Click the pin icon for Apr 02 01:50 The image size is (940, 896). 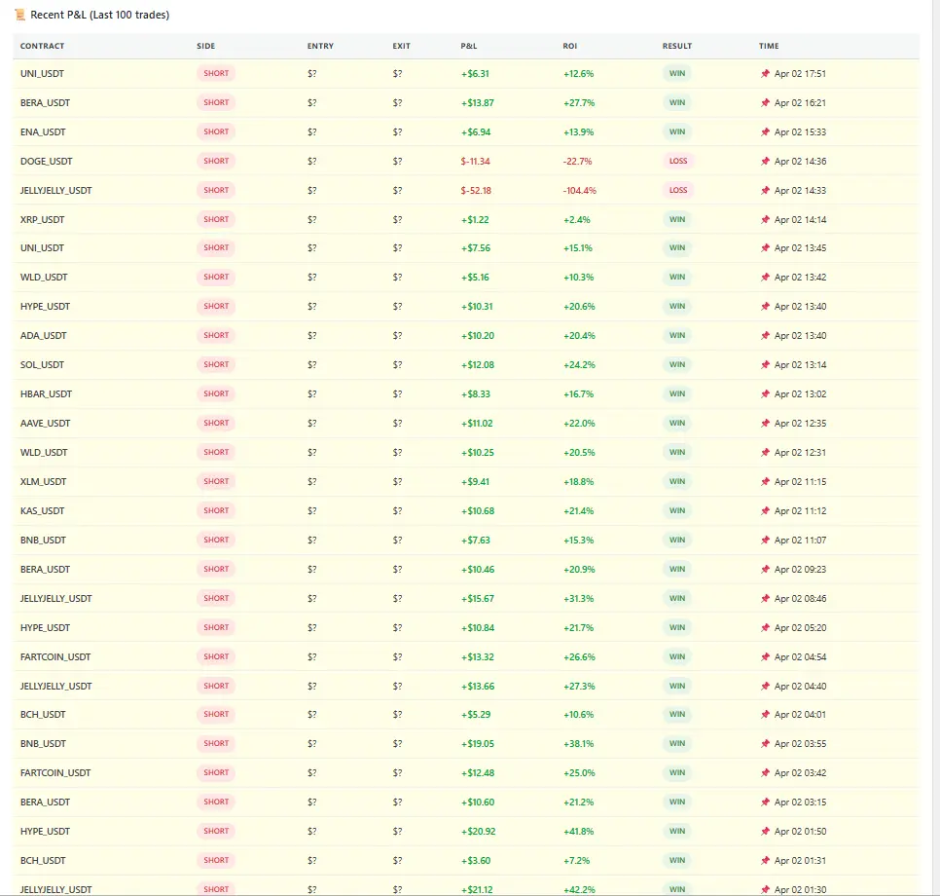click(765, 831)
